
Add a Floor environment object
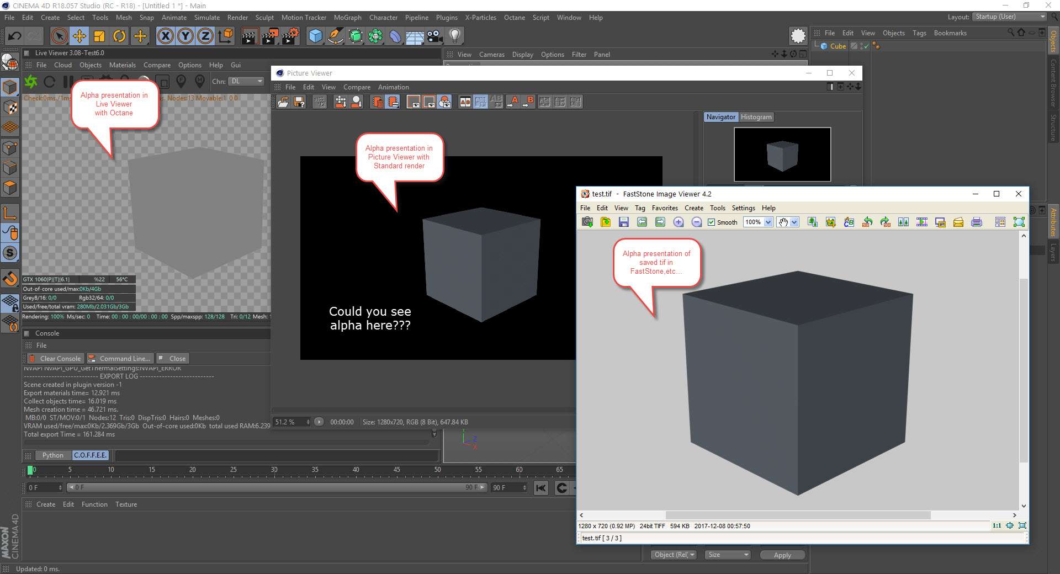(x=415, y=36)
